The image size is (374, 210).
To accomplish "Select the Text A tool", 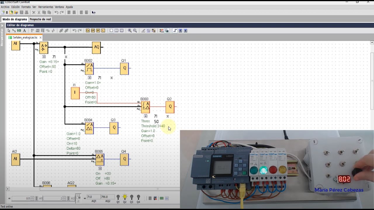I will coord(24,30).
